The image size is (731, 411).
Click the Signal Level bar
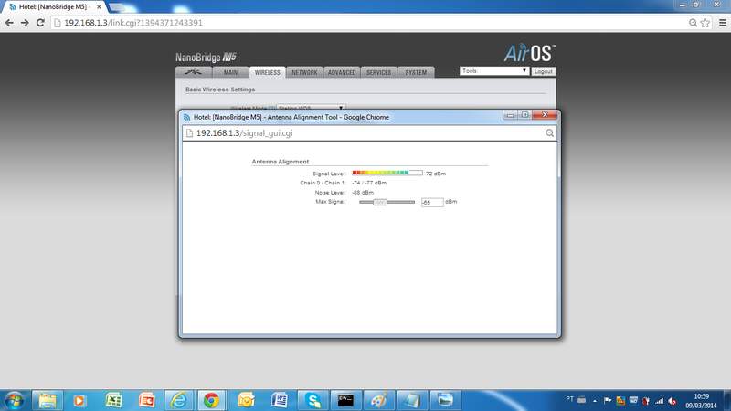coord(387,173)
